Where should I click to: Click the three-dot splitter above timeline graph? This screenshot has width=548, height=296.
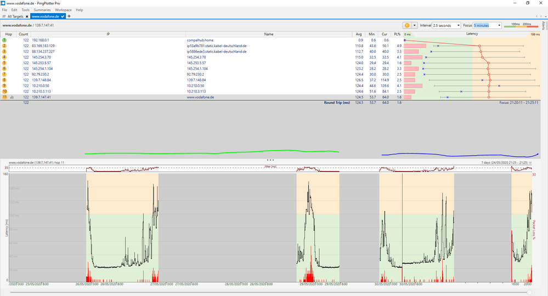click(270, 160)
